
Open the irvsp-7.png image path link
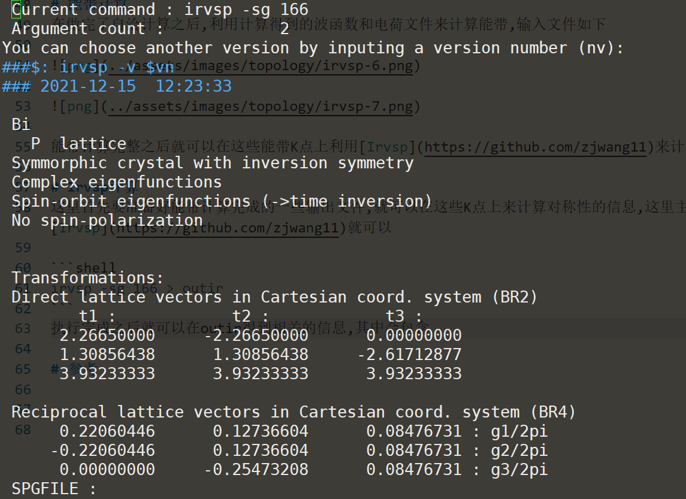[x=260, y=107]
